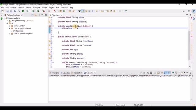196x110 pixels.
Task: Expand the com.sc.pattern package
Action: (9, 26)
